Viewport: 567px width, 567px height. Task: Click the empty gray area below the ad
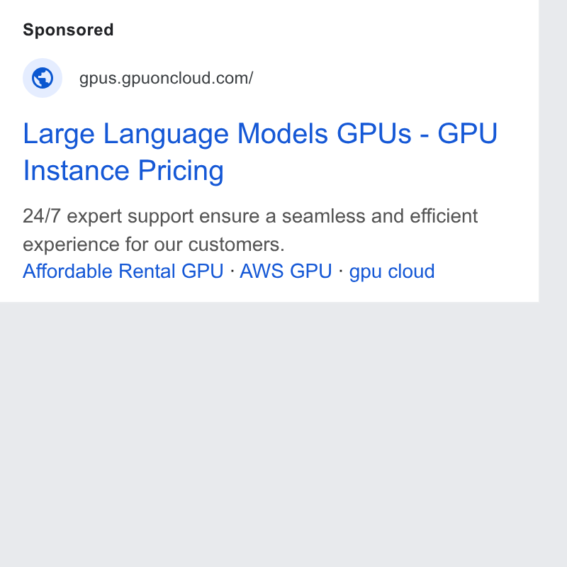269,434
